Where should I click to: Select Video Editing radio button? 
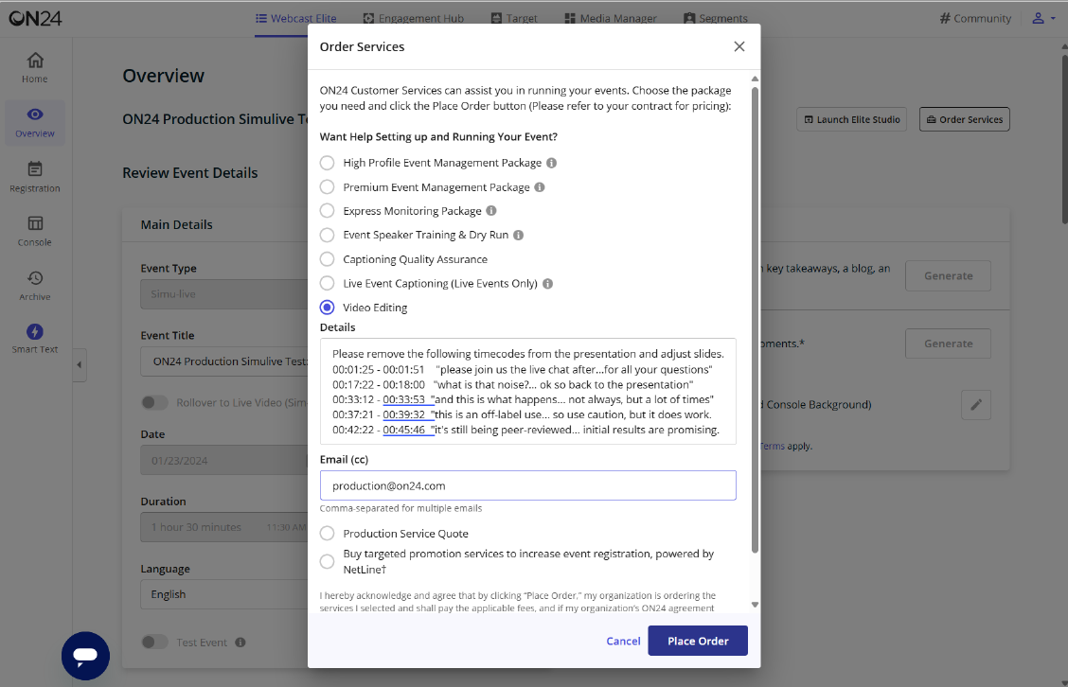coord(327,308)
